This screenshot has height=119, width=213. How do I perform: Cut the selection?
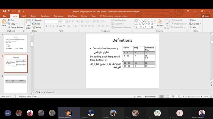[11, 20]
